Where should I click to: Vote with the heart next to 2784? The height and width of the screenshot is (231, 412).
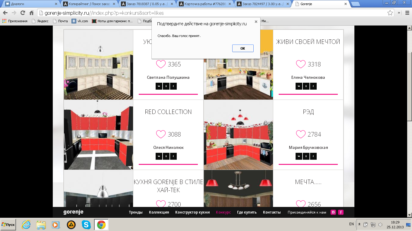[x=301, y=134]
